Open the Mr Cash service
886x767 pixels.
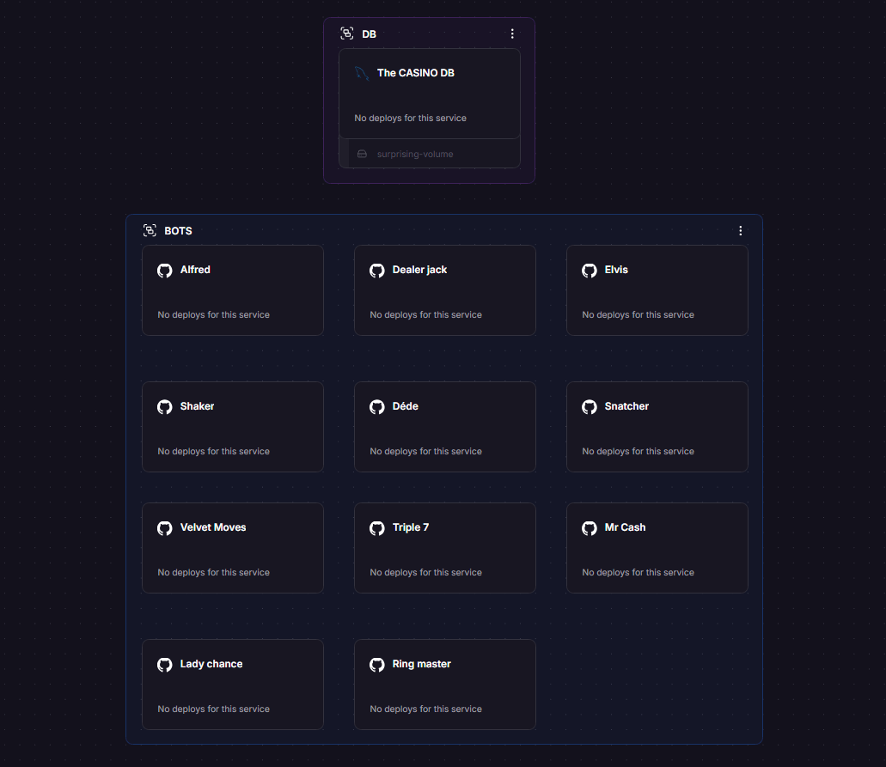pyautogui.click(x=657, y=548)
